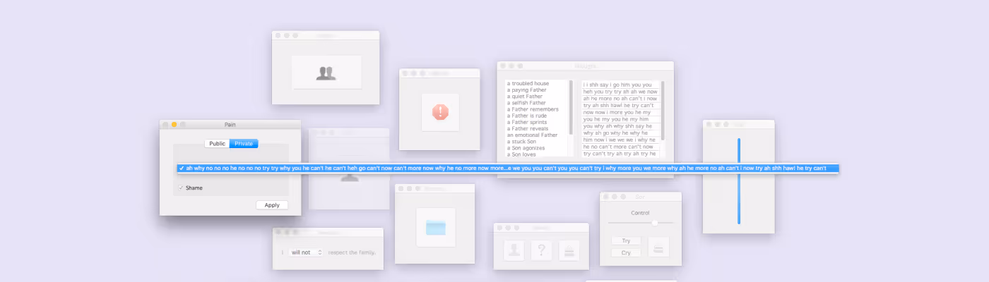Screen dimensions: 989x282
Task: Click the single person silhouette icon
Action: (x=514, y=250)
